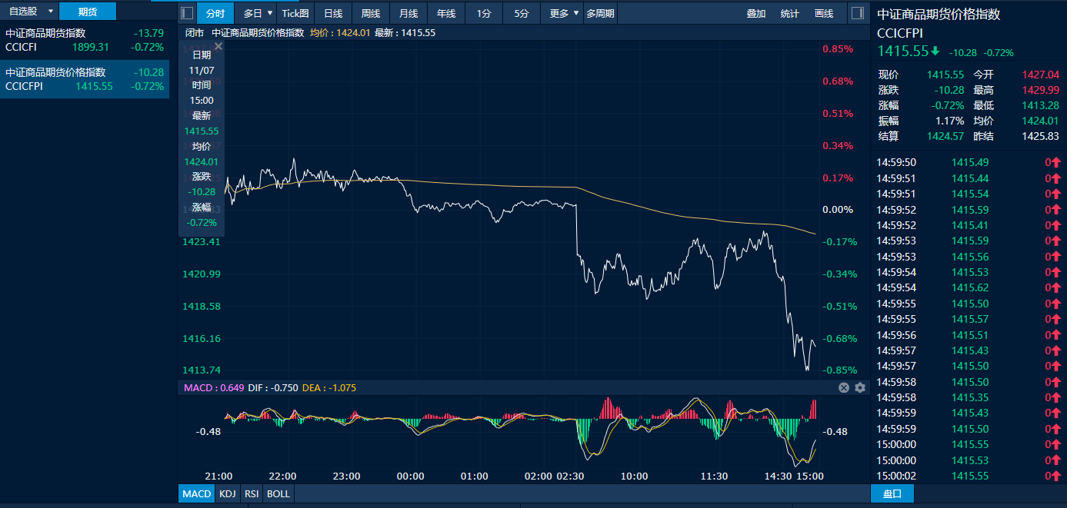This screenshot has width=1067, height=508.
Task: Click the 最低 value 1413.28
Action: pyautogui.click(x=1040, y=105)
